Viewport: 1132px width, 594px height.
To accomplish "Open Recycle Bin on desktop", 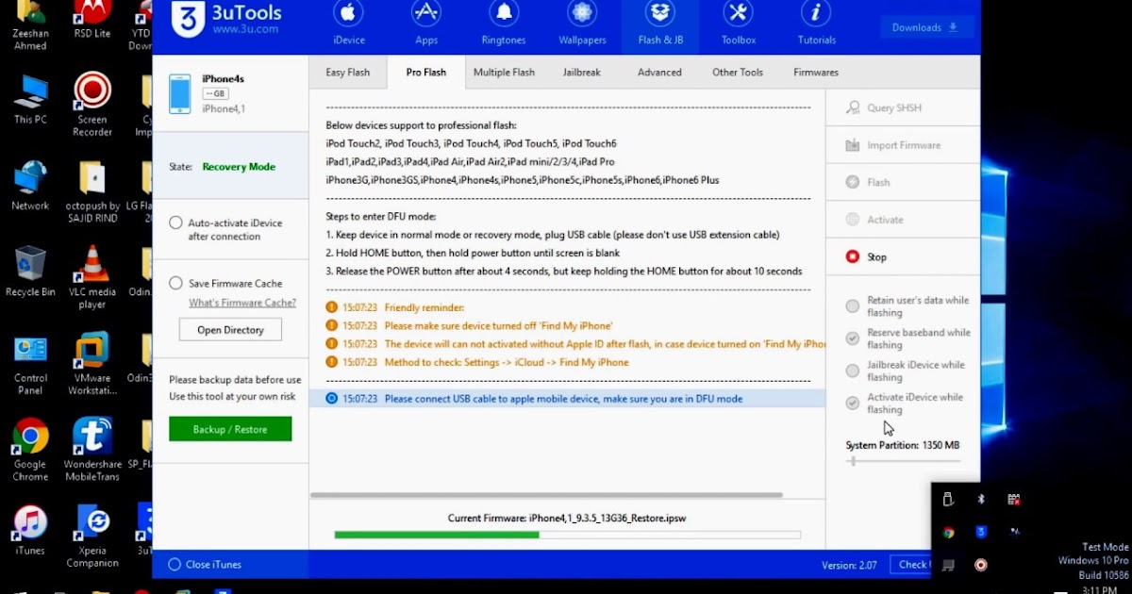I will 30,272.
